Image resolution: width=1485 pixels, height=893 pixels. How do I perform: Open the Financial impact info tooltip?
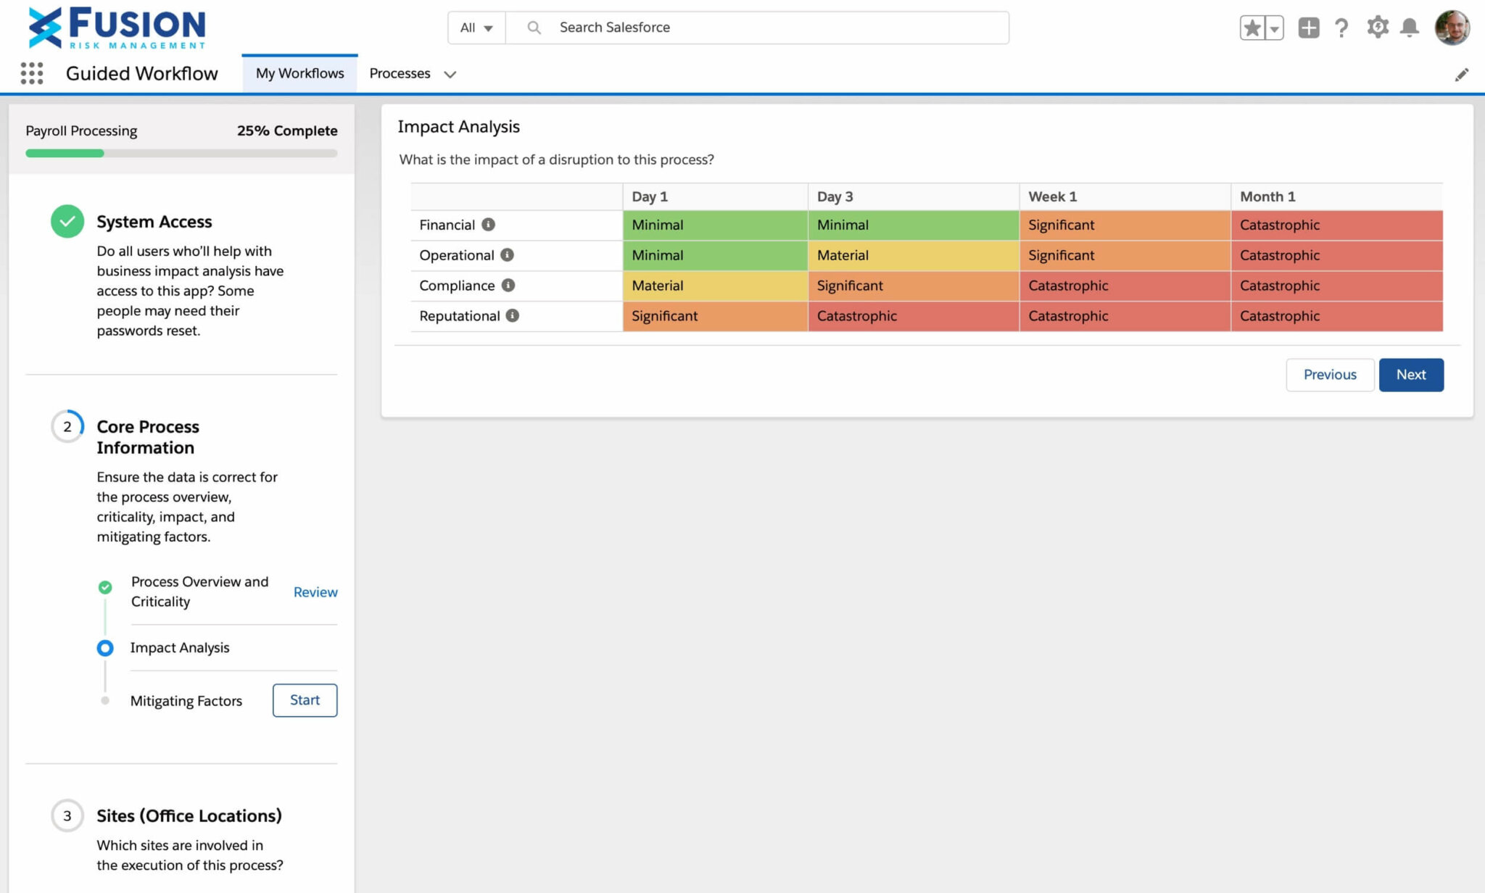(490, 225)
